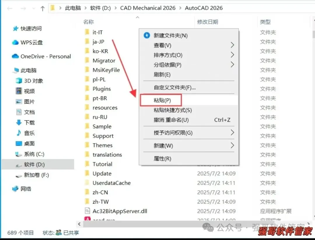
Task: Click the 图片 picture icon
Action: tap(19, 102)
